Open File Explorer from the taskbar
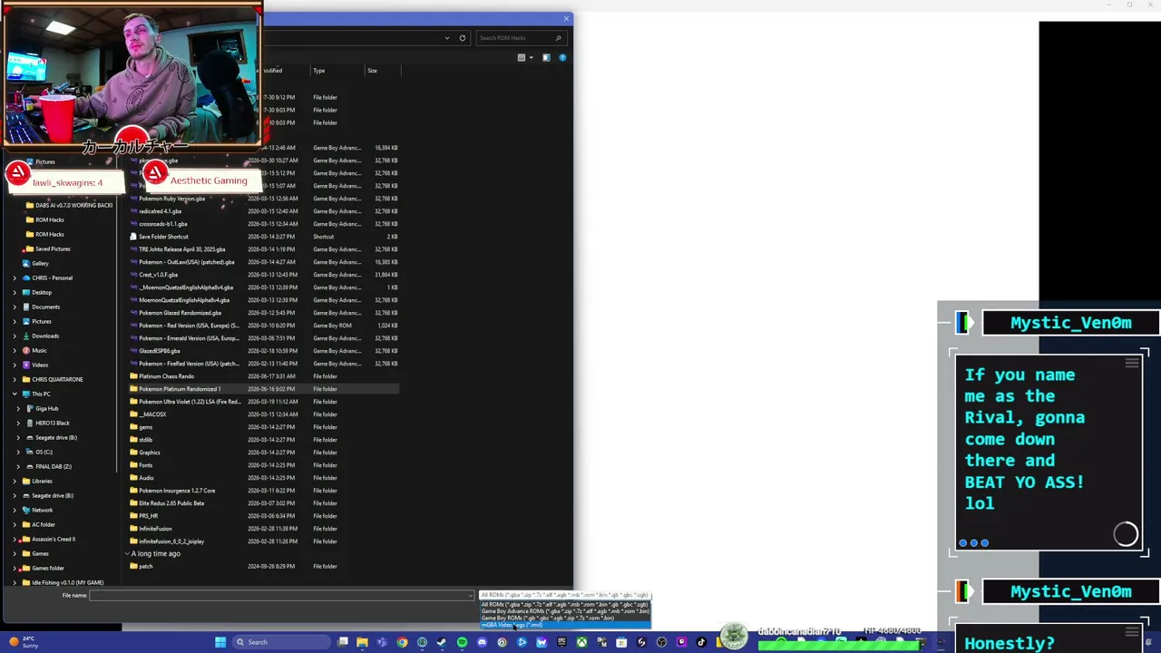 click(x=362, y=642)
